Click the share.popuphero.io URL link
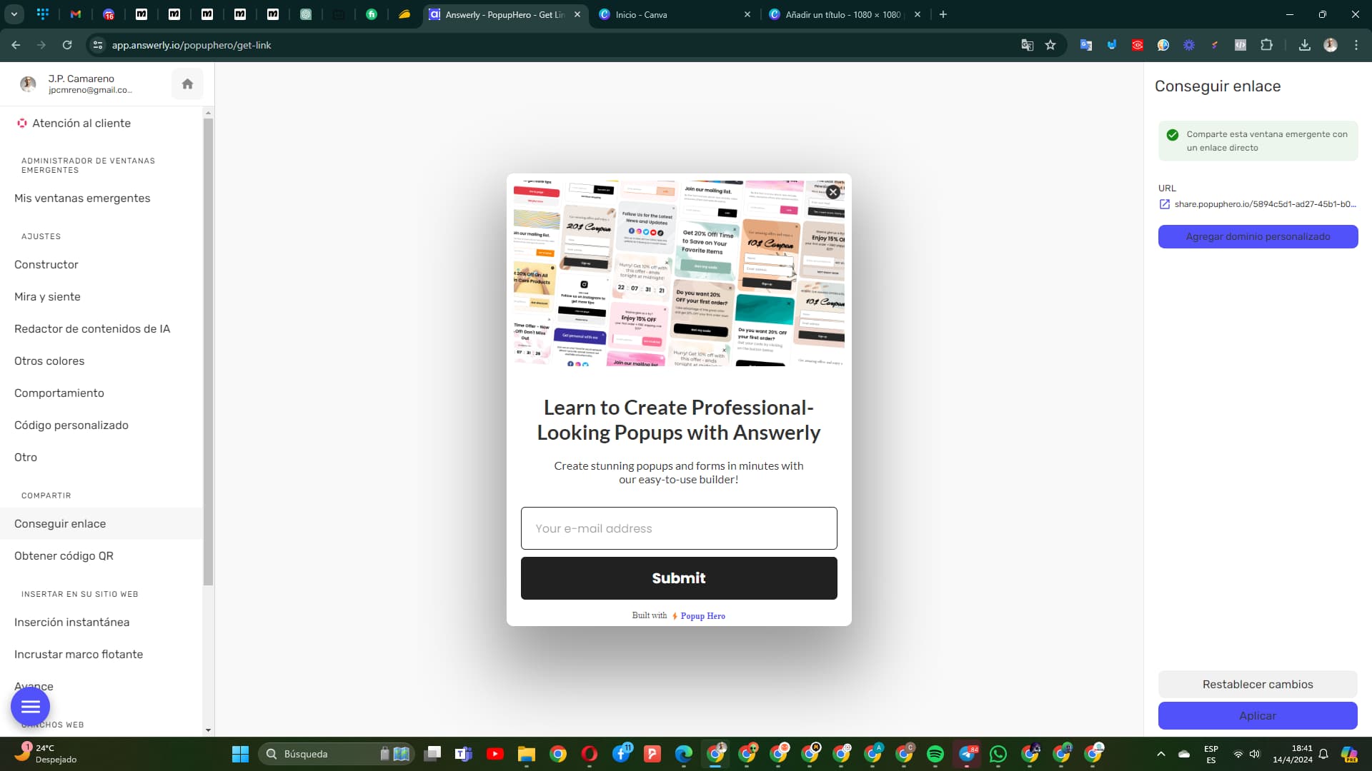The image size is (1372, 771). [1266, 204]
